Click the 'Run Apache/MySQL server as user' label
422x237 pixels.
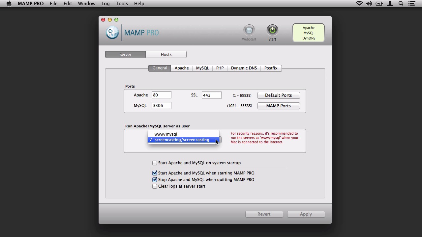pyautogui.click(x=158, y=126)
